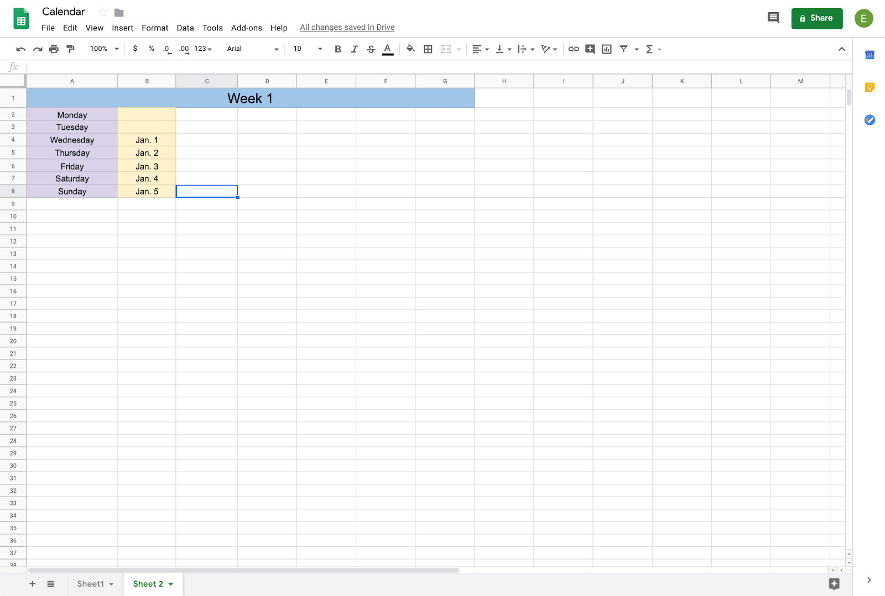Open the text color picker
This screenshot has height=596, width=885.
point(388,49)
